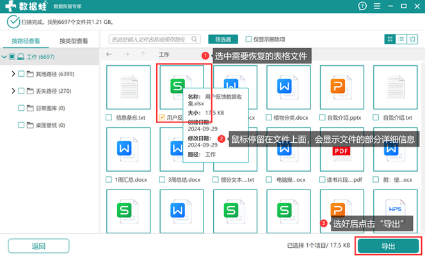Expand the 丢失路径 (270) node
The height and width of the screenshot is (260, 425).
tap(13, 91)
